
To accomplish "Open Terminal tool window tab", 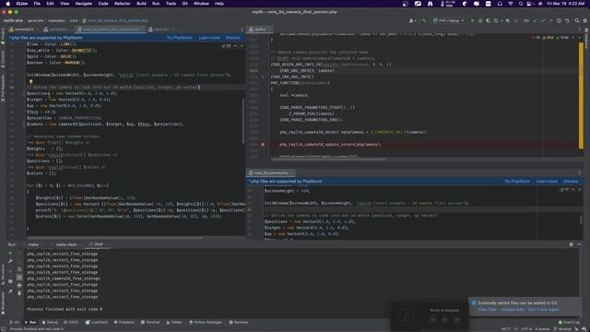I will click(150, 323).
